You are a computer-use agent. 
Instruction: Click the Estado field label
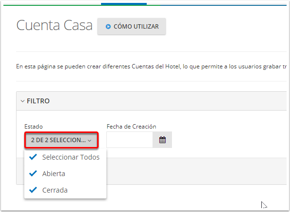(x=34, y=127)
